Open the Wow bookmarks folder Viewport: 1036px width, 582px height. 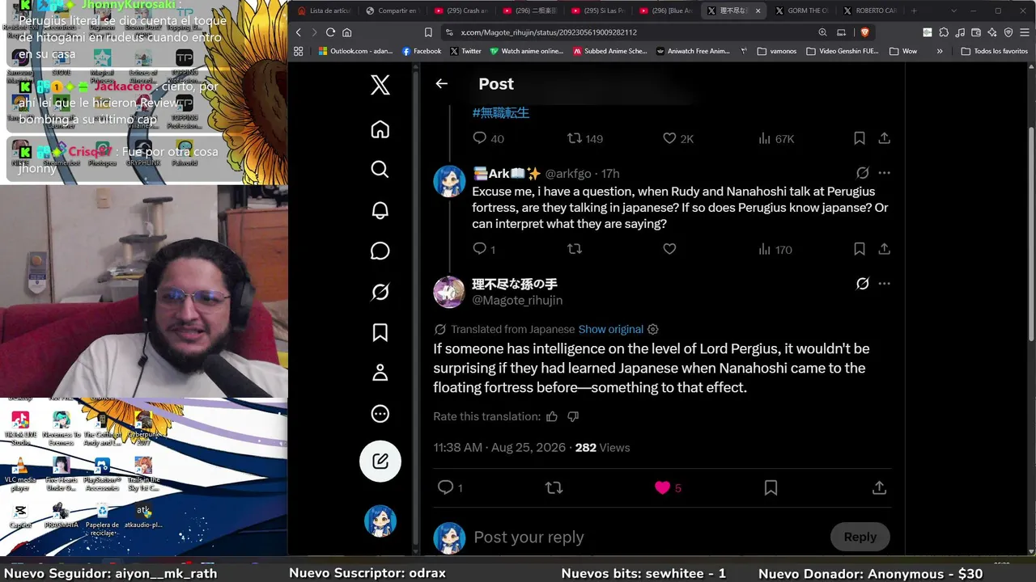tap(903, 51)
